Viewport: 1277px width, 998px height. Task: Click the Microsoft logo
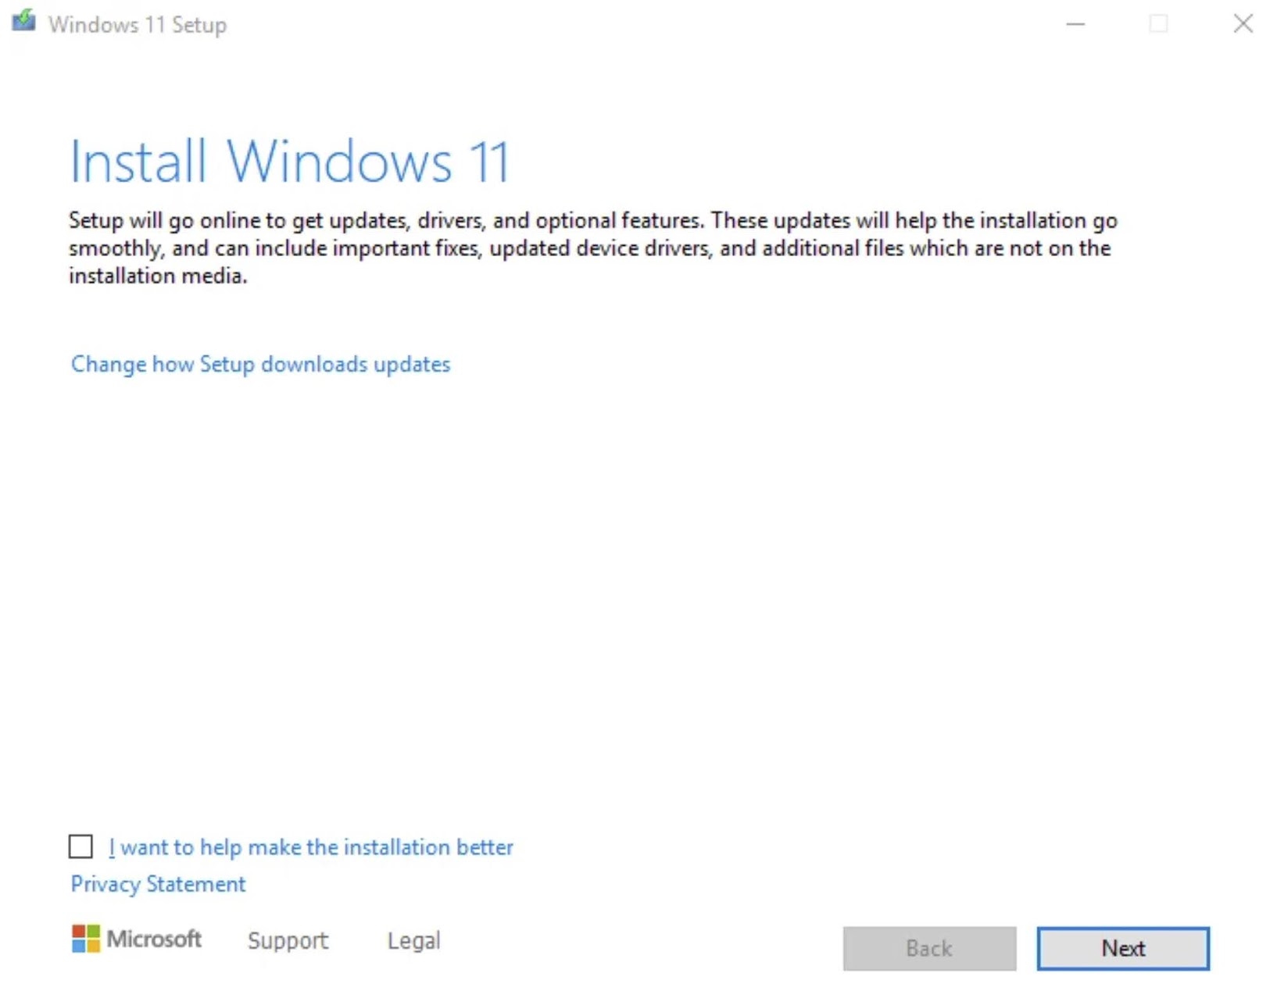pos(136,939)
